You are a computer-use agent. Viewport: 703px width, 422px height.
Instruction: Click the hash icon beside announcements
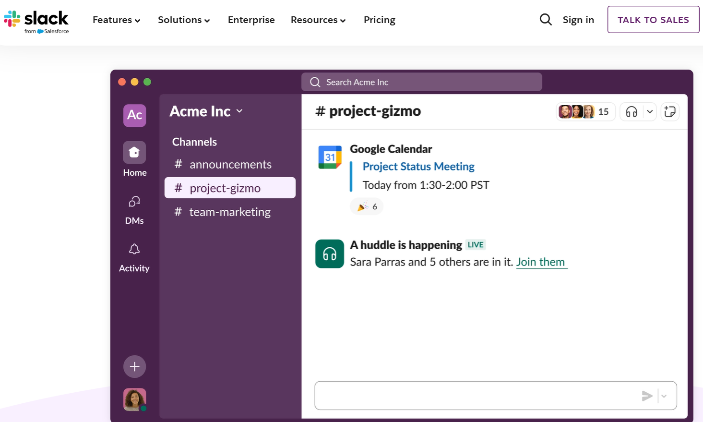tap(179, 164)
